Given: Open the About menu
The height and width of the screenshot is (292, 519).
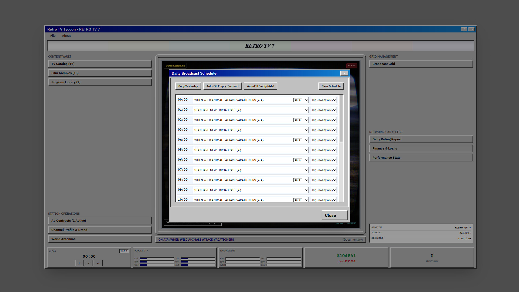Looking at the screenshot, I should click(x=66, y=36).
